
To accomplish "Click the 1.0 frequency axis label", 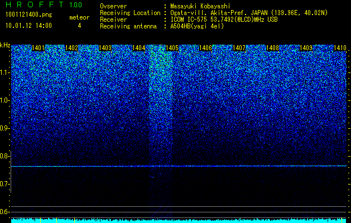I will click(x=4, y=100).
